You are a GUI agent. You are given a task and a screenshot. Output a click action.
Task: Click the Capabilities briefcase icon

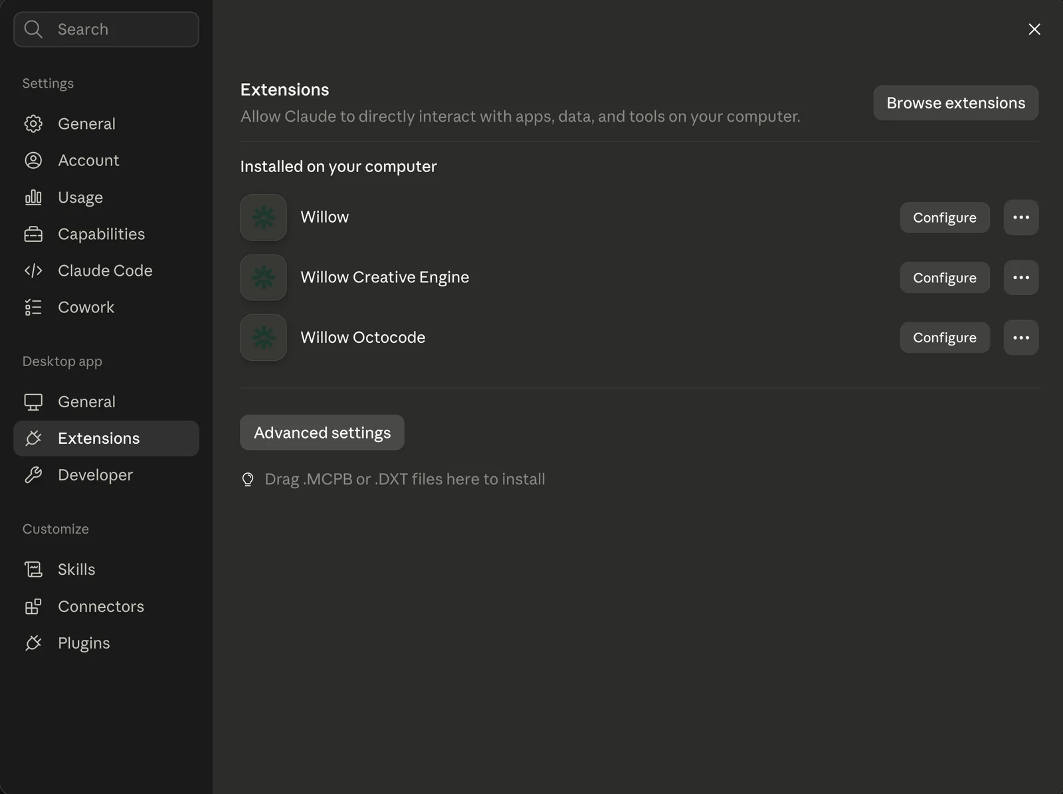[x=33, y=234]
